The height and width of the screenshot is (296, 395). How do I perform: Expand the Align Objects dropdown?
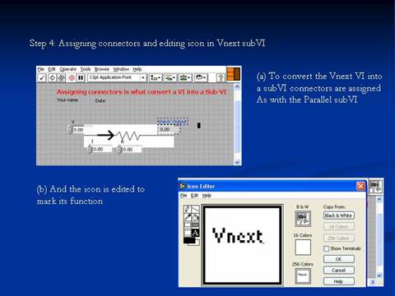(x=156, y=78)
